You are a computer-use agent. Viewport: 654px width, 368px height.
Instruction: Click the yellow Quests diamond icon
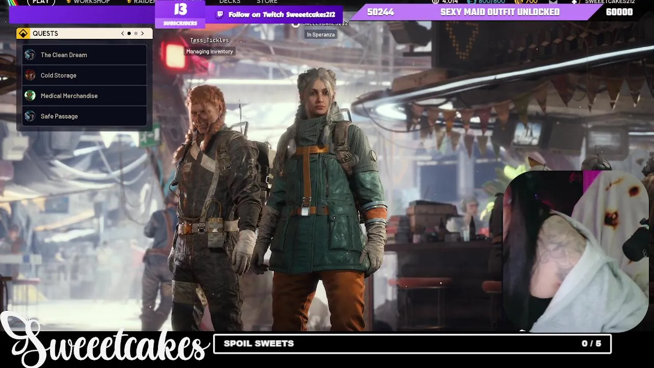click(x=23, y=34)
